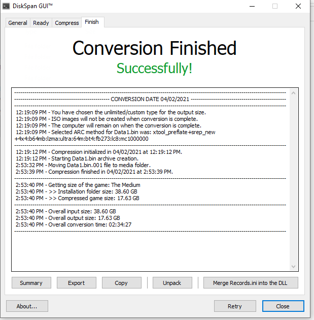
Task: Open the About dialog
Action: click(27, 306)
